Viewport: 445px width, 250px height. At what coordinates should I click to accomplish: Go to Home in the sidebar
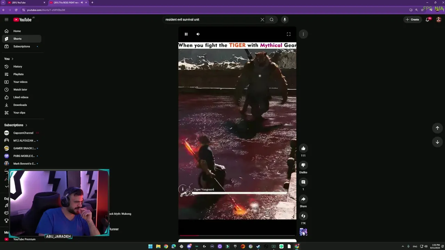coord(22,31)
